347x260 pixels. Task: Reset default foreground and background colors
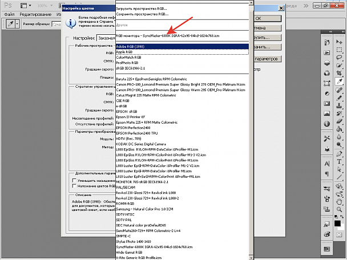(336, 217)
